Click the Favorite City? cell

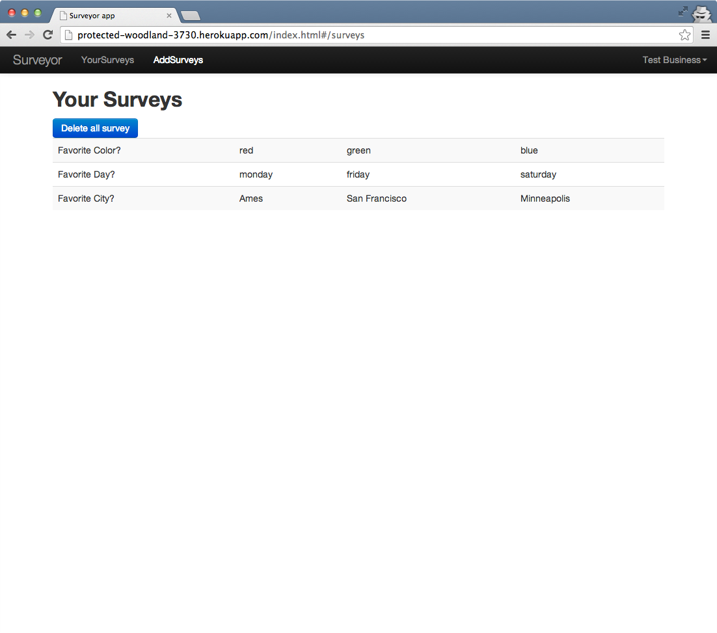(143, 198)
